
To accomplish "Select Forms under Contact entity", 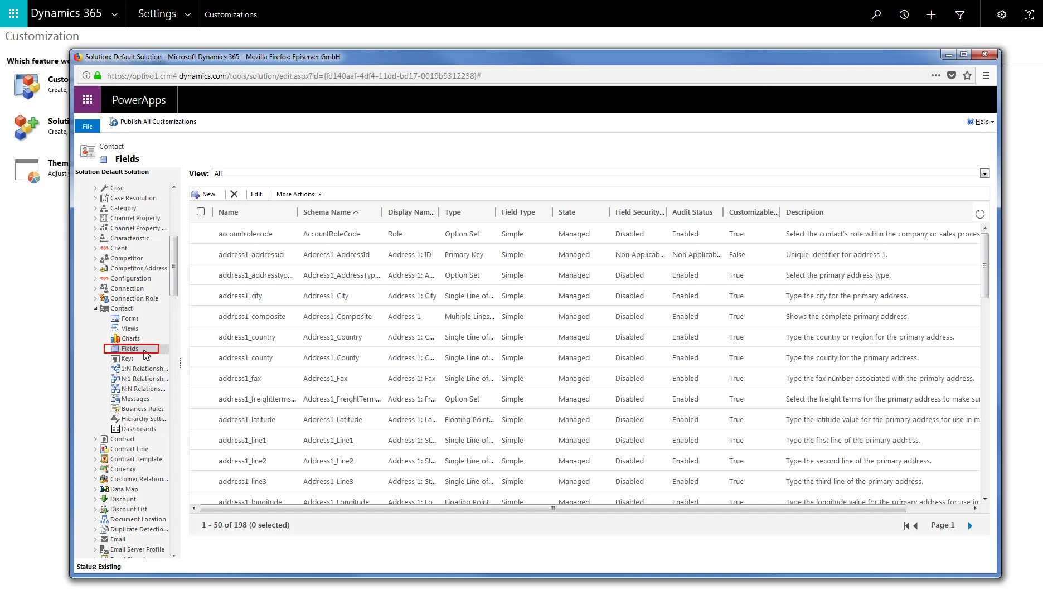I will click(x=130, y=318).
